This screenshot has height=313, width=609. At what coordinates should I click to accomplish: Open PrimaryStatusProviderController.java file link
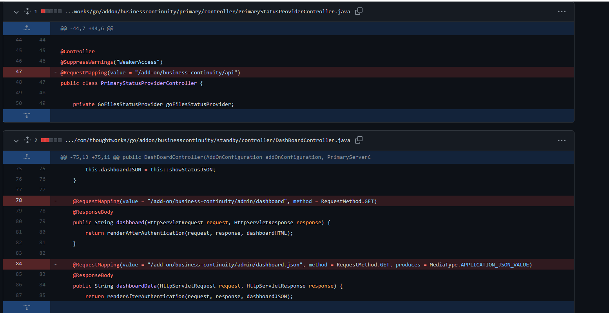tap(207, 12)
